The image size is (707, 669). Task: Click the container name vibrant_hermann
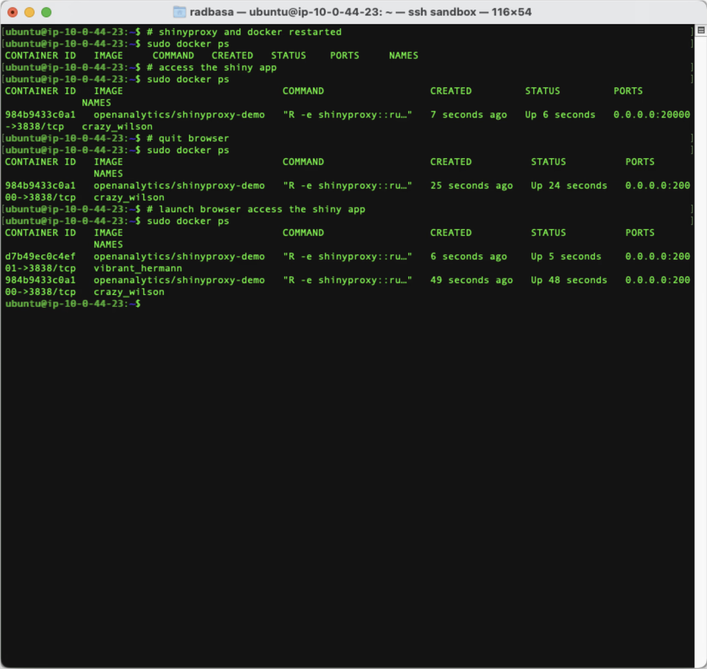pos(138,268)
